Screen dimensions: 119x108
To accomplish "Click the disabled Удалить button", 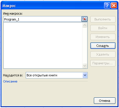I will point(103,54).
